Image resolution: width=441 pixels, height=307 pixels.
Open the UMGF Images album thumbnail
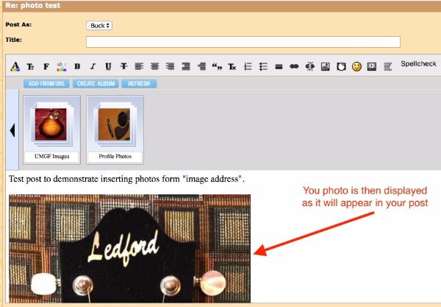click(x=51, y=125)
